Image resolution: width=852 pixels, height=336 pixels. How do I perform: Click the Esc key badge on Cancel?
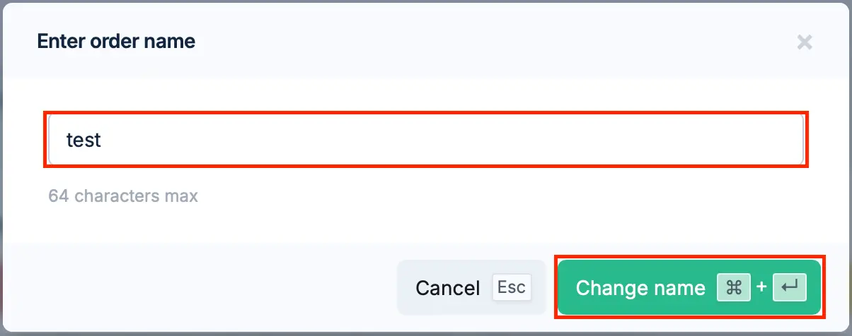tap(512, 287)
